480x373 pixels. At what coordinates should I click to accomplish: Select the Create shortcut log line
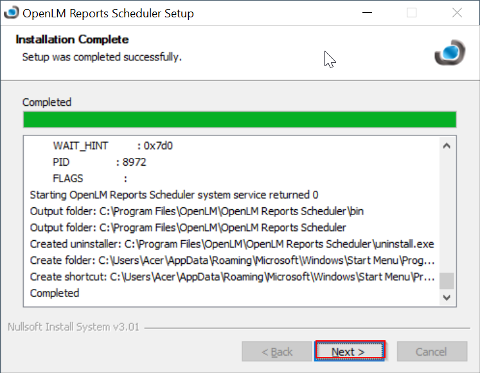click(x=231, y=277)
